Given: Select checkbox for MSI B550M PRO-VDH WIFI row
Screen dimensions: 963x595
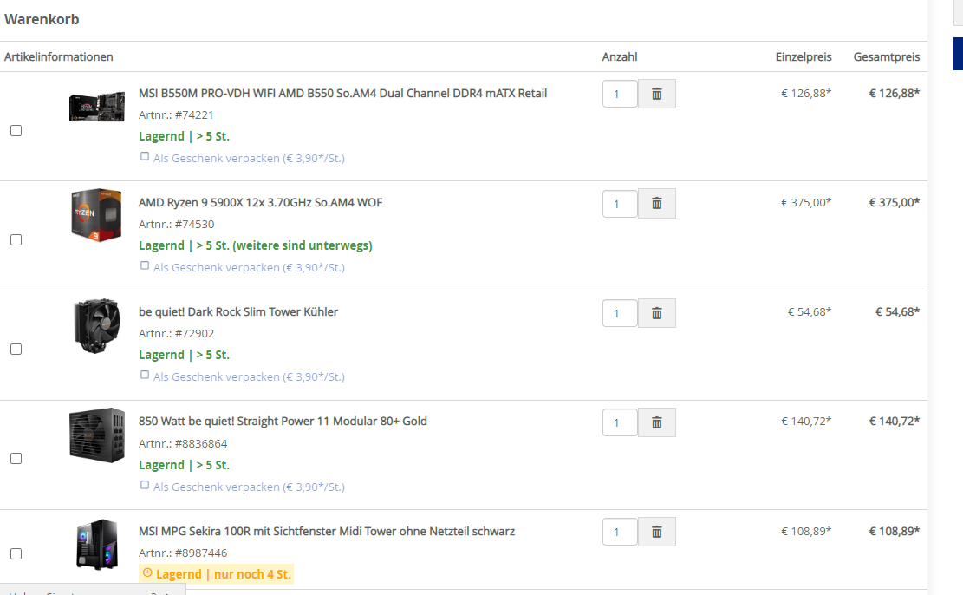Looking at the screenshot, I should tap(16, 130).
